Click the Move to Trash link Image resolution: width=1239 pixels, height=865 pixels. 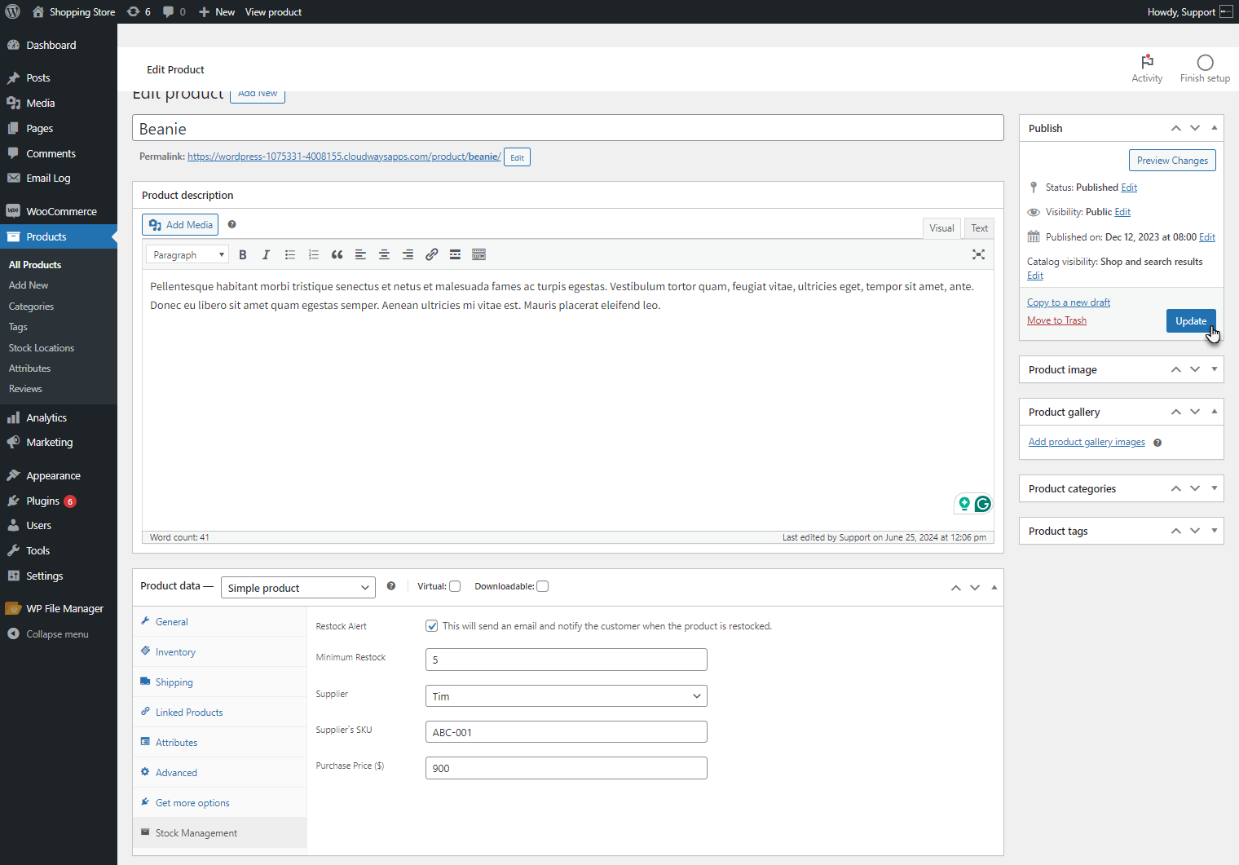1056,320
